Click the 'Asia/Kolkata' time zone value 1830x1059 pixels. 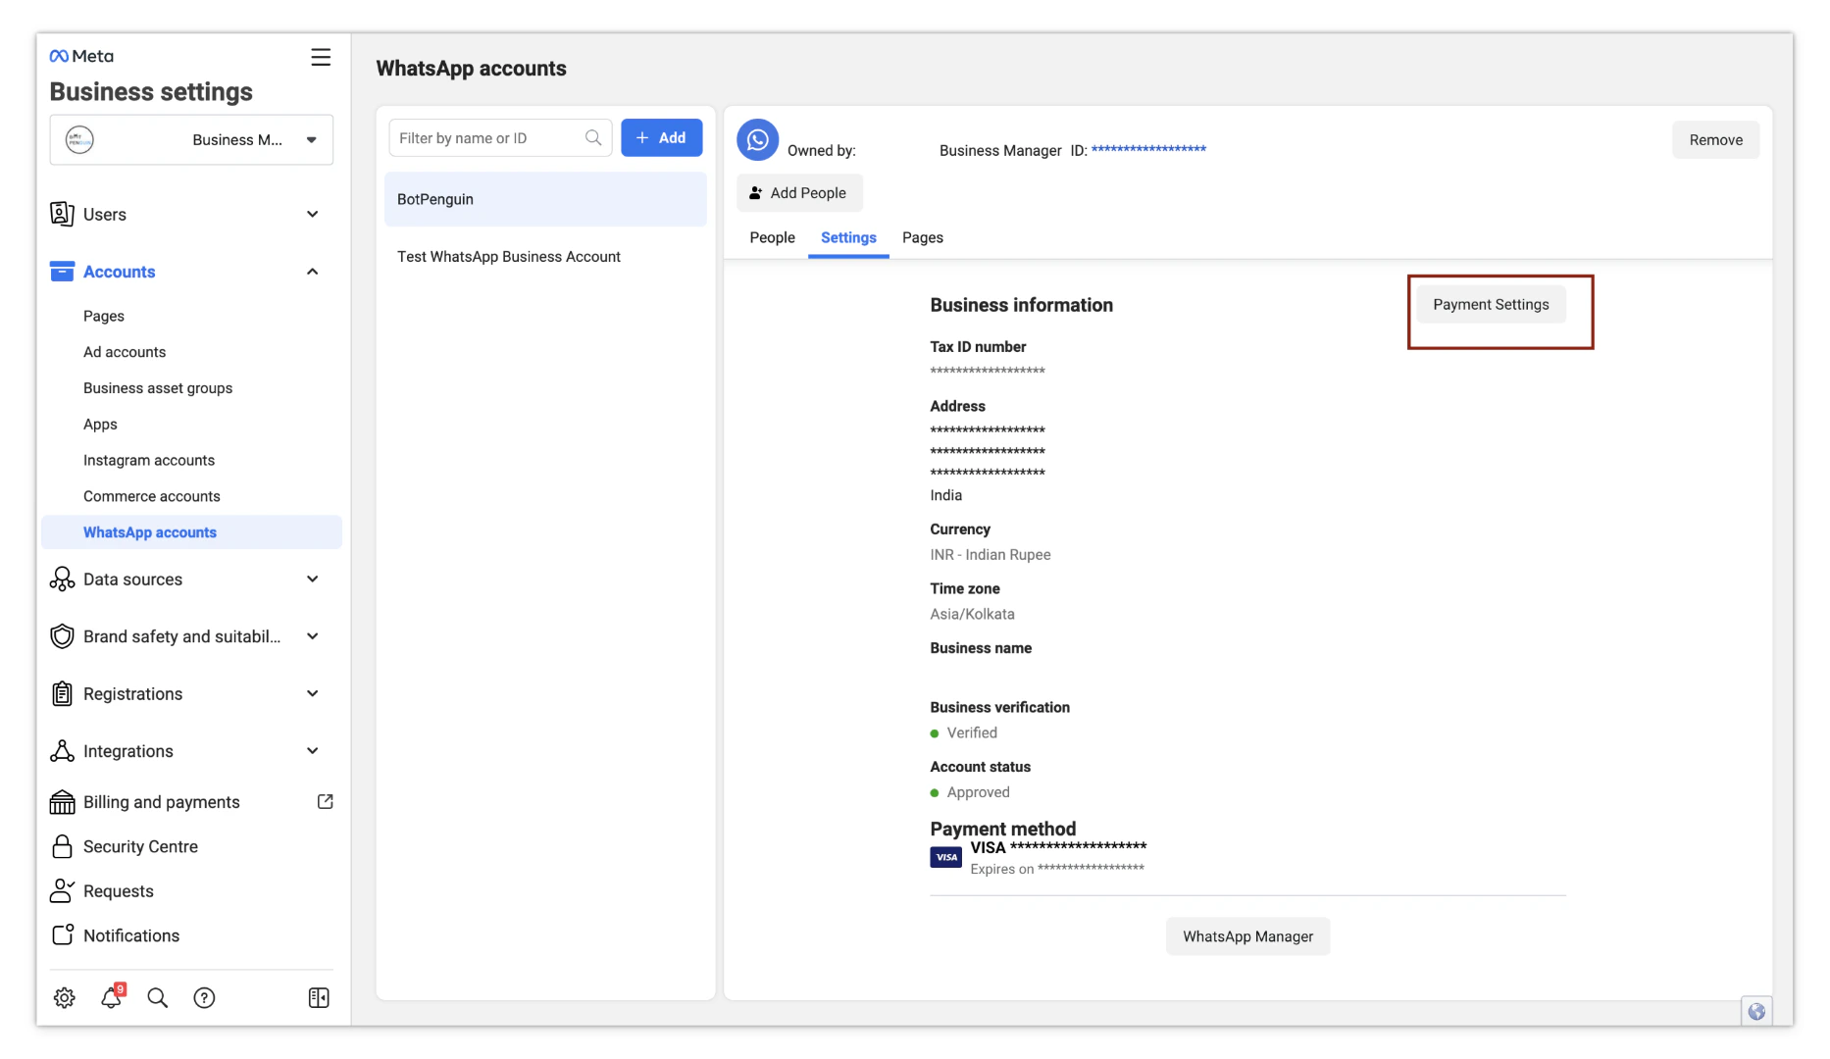pos(972,615)
